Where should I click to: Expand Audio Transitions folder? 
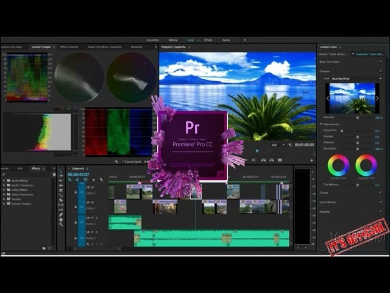pos(4,186)
